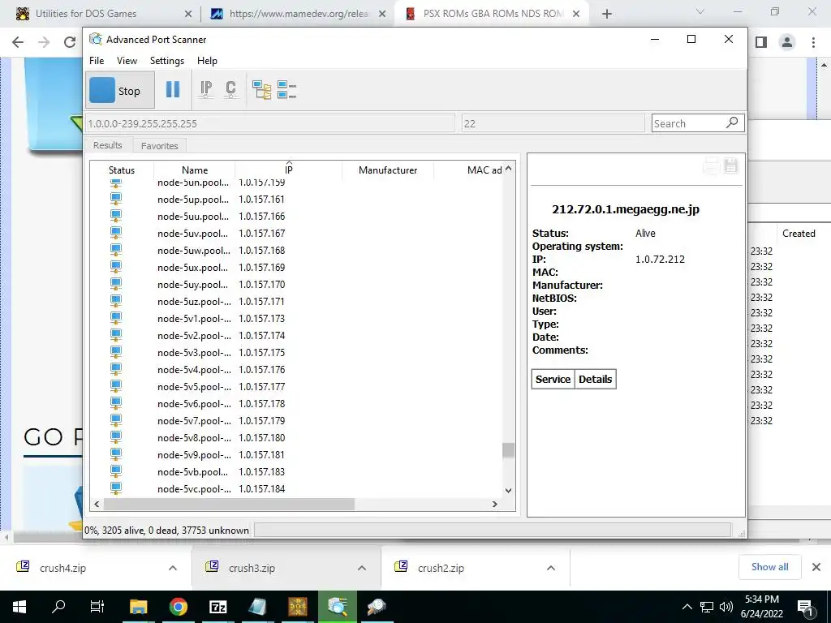Click the port number field showing 22
This screenshot has width=831, height=623.
point(553,123)
